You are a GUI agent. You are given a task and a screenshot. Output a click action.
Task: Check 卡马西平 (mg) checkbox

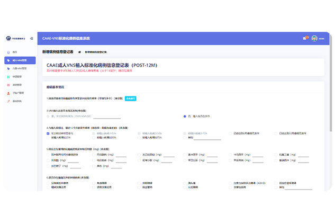pyautogui.click(x=230, y=155)
